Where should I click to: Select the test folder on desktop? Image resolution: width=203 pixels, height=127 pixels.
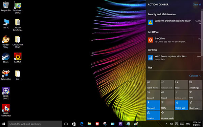pyautogui.click(x=18, y=75)
